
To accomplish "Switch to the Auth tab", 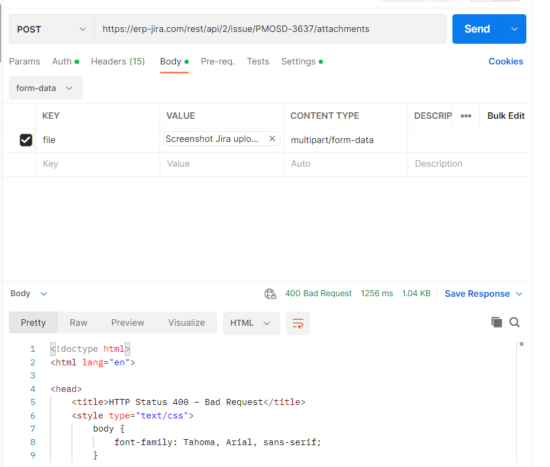I will (x=66, y=61).
